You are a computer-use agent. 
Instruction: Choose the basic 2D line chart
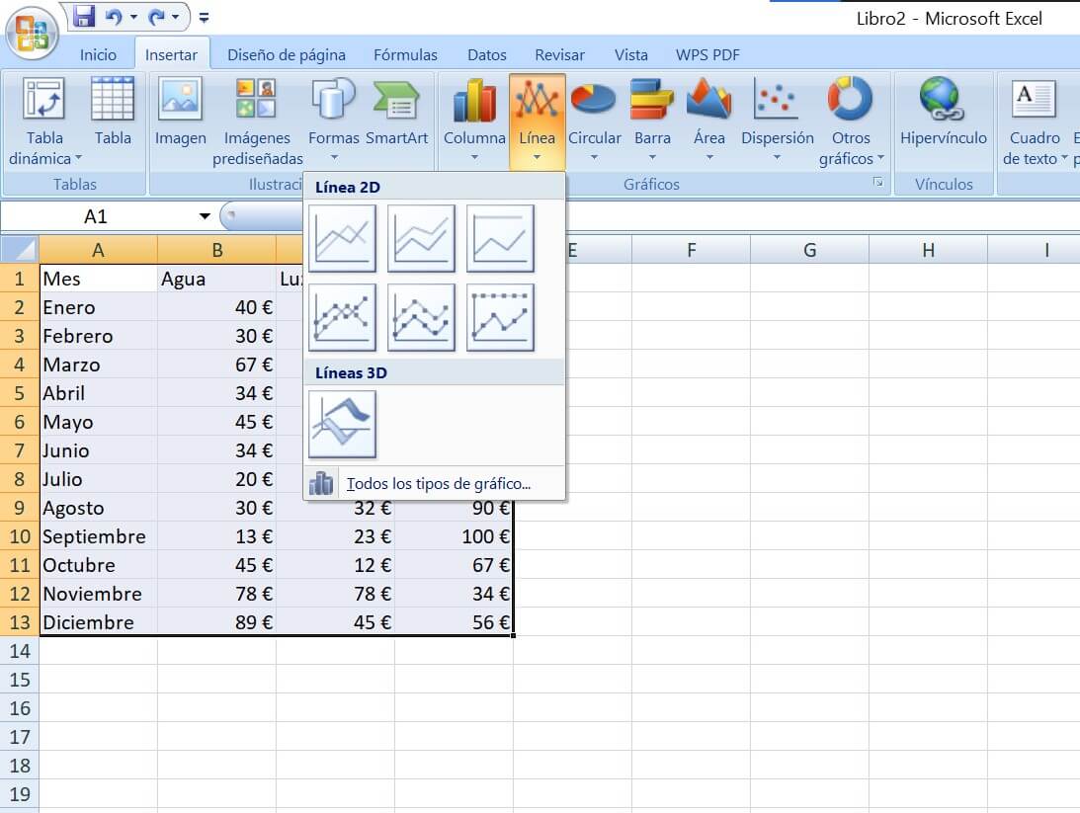342,238
